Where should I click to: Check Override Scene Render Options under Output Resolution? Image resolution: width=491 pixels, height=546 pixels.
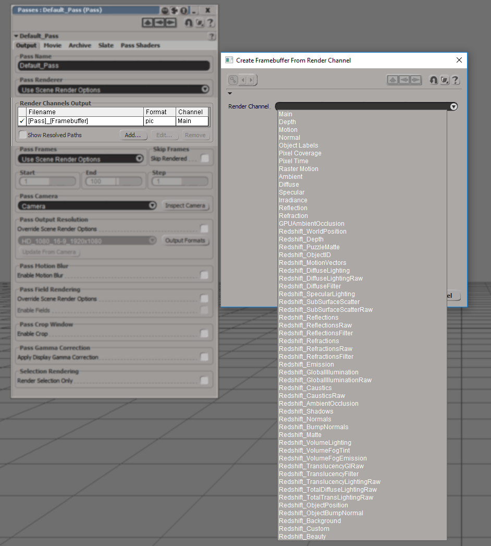[x=204, y=229]
